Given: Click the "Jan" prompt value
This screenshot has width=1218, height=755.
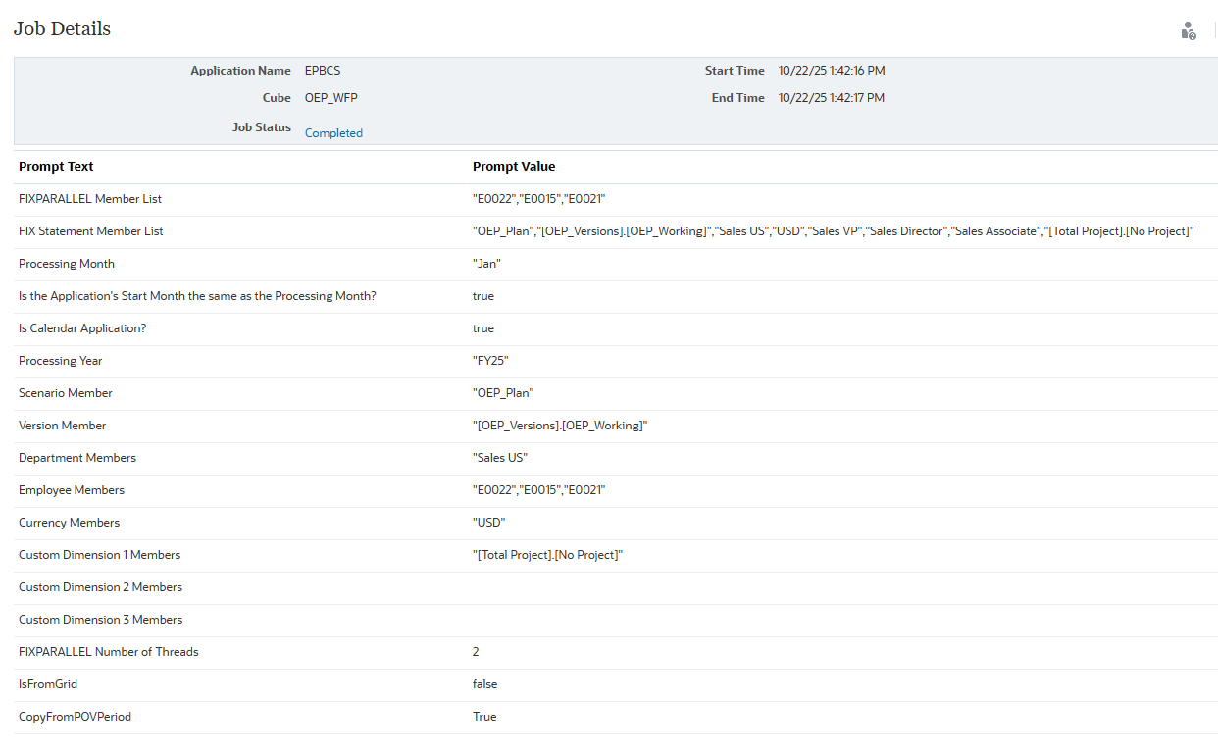Looking at the screenshot, I should pyautogui.click(x=487, y=264).
